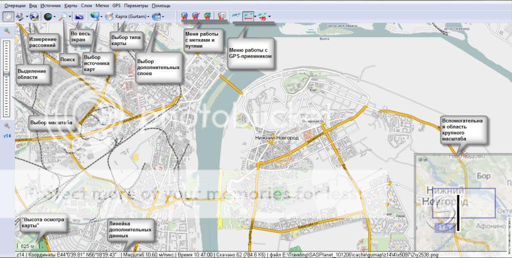Click the Нижний Новгород label on main map
This screenshot has width=512, height=258.
coord(277,138)
